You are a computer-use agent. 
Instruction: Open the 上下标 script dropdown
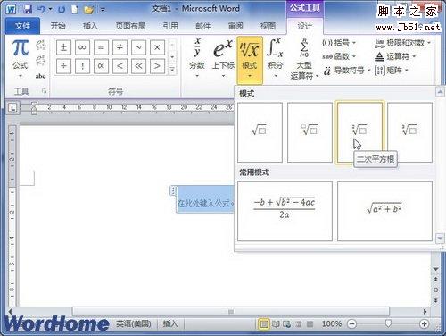223,58
